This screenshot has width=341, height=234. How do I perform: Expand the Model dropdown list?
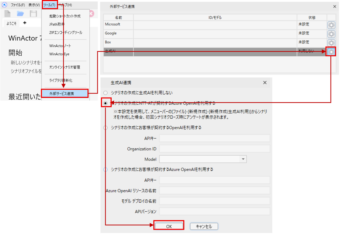point(243,159)
